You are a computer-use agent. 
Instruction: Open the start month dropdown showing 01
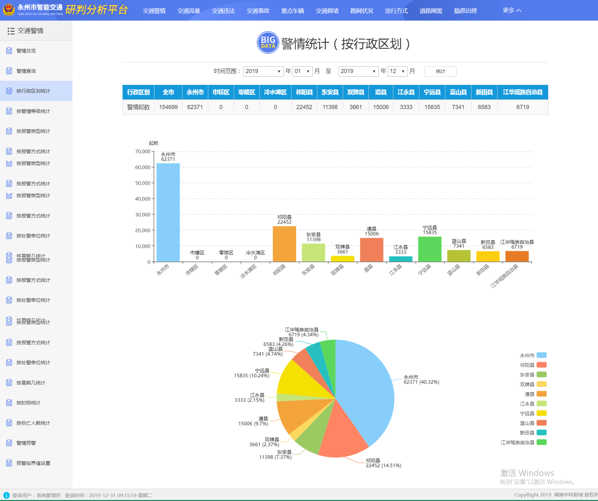point(302,71)
